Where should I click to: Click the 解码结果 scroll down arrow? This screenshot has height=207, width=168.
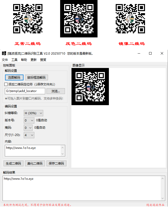click(x=163, y=198)
